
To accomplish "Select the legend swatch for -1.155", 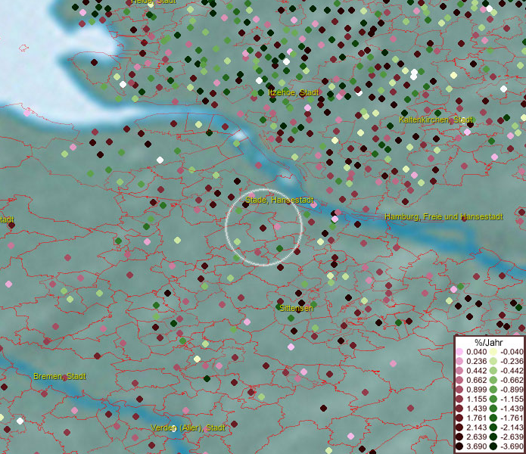I will point(493,399).
